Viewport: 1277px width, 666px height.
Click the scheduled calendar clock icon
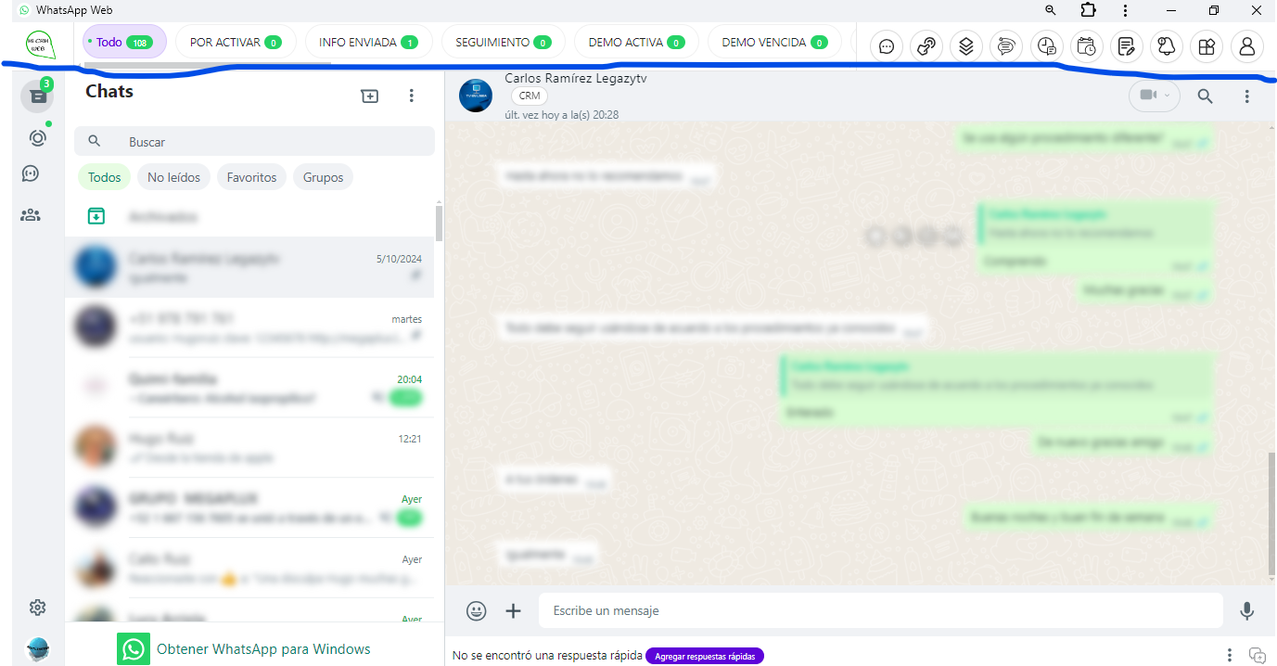pyautogui.click(x=1086, y=45)
